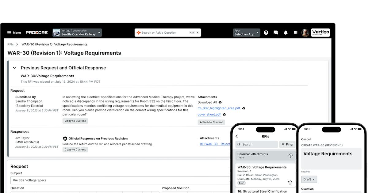
Task: Tap the phone RFIs Search field
Action: pos(257,144)
